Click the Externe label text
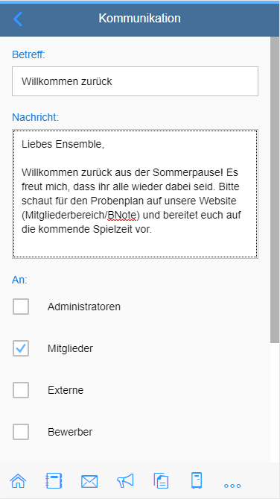 (x=66, y=390)
